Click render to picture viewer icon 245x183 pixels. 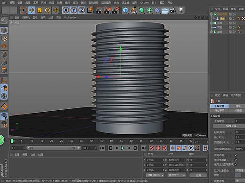107,10
